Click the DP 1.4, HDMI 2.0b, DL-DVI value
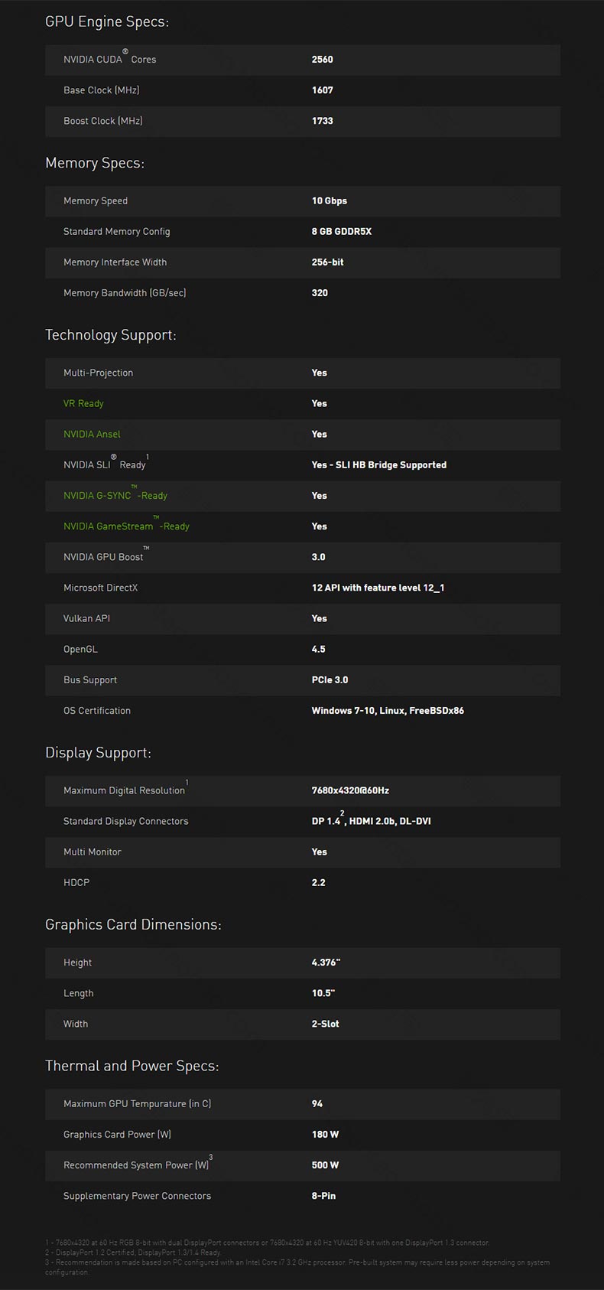Viewport: 604px width, 1290px height. click(x=372, y=820)
